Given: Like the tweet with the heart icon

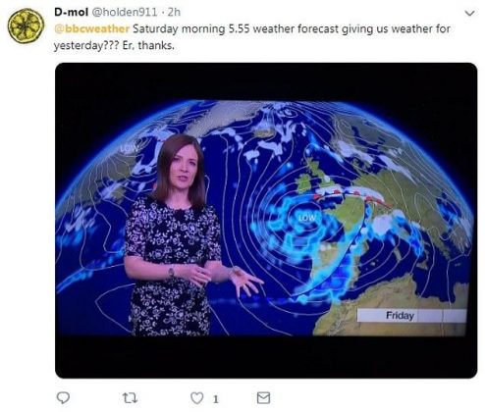Looking at the screenshot, I should (x=197, y=398).
